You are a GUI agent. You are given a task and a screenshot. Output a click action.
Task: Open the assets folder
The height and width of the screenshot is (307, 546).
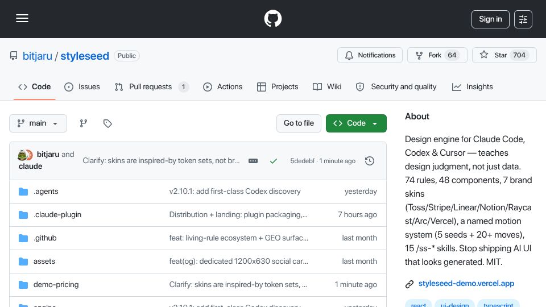[x=44, y=262]
